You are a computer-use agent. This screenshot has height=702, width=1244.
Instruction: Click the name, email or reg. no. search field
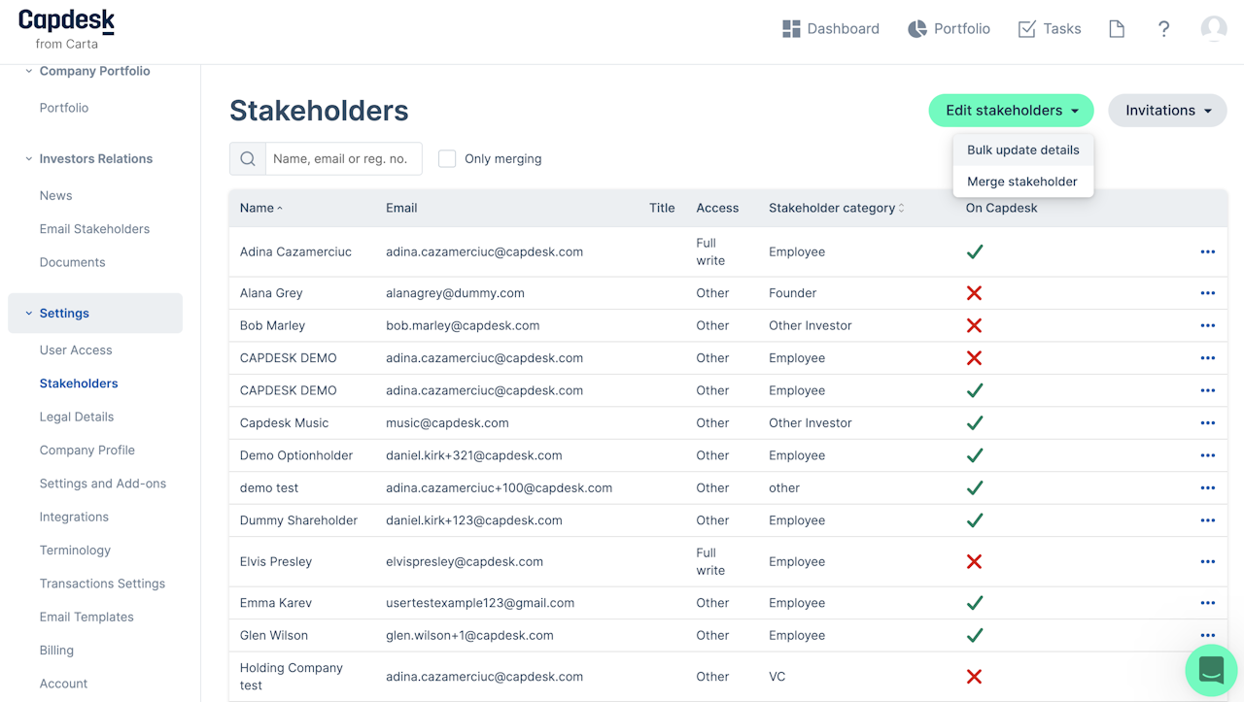[343, 159]
